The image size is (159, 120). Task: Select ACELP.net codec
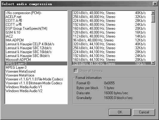[36, 17]
